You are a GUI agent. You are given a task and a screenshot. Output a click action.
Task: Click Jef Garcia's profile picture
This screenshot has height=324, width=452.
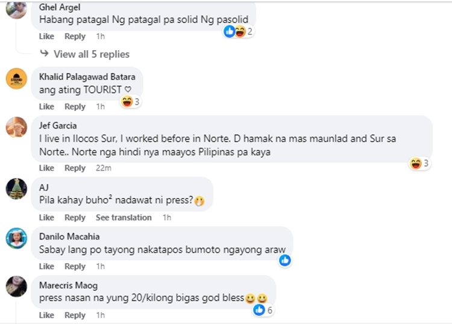16,127
